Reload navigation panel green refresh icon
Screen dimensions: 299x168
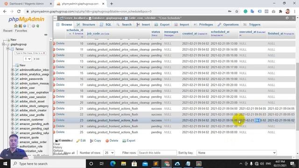click(x=38, y=26)
